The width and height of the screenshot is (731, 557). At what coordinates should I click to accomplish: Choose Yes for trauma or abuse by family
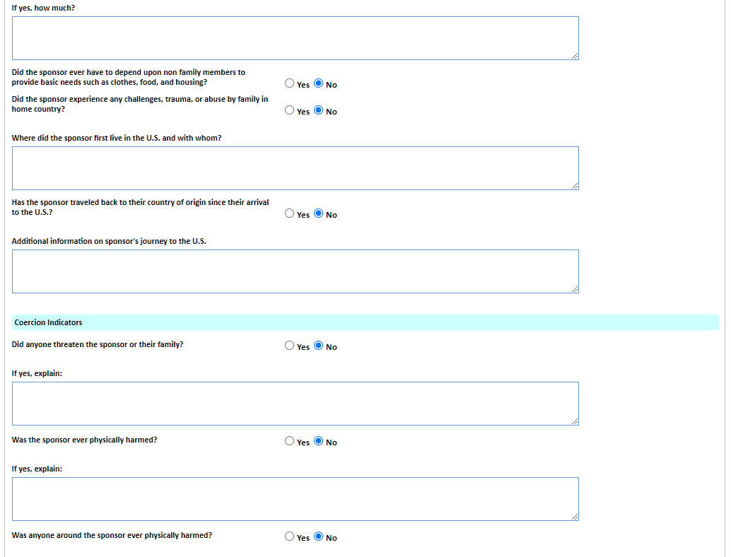[290, 110]
